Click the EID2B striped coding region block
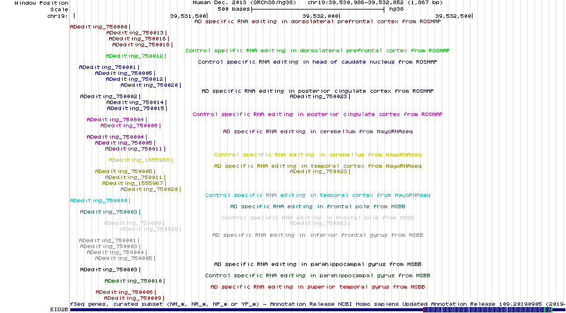Viewport: 566px width, 313px height. (x=488, y=310)
